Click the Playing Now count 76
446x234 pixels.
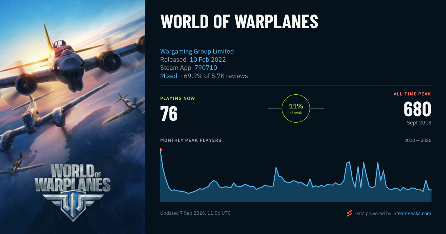[169, 114]
